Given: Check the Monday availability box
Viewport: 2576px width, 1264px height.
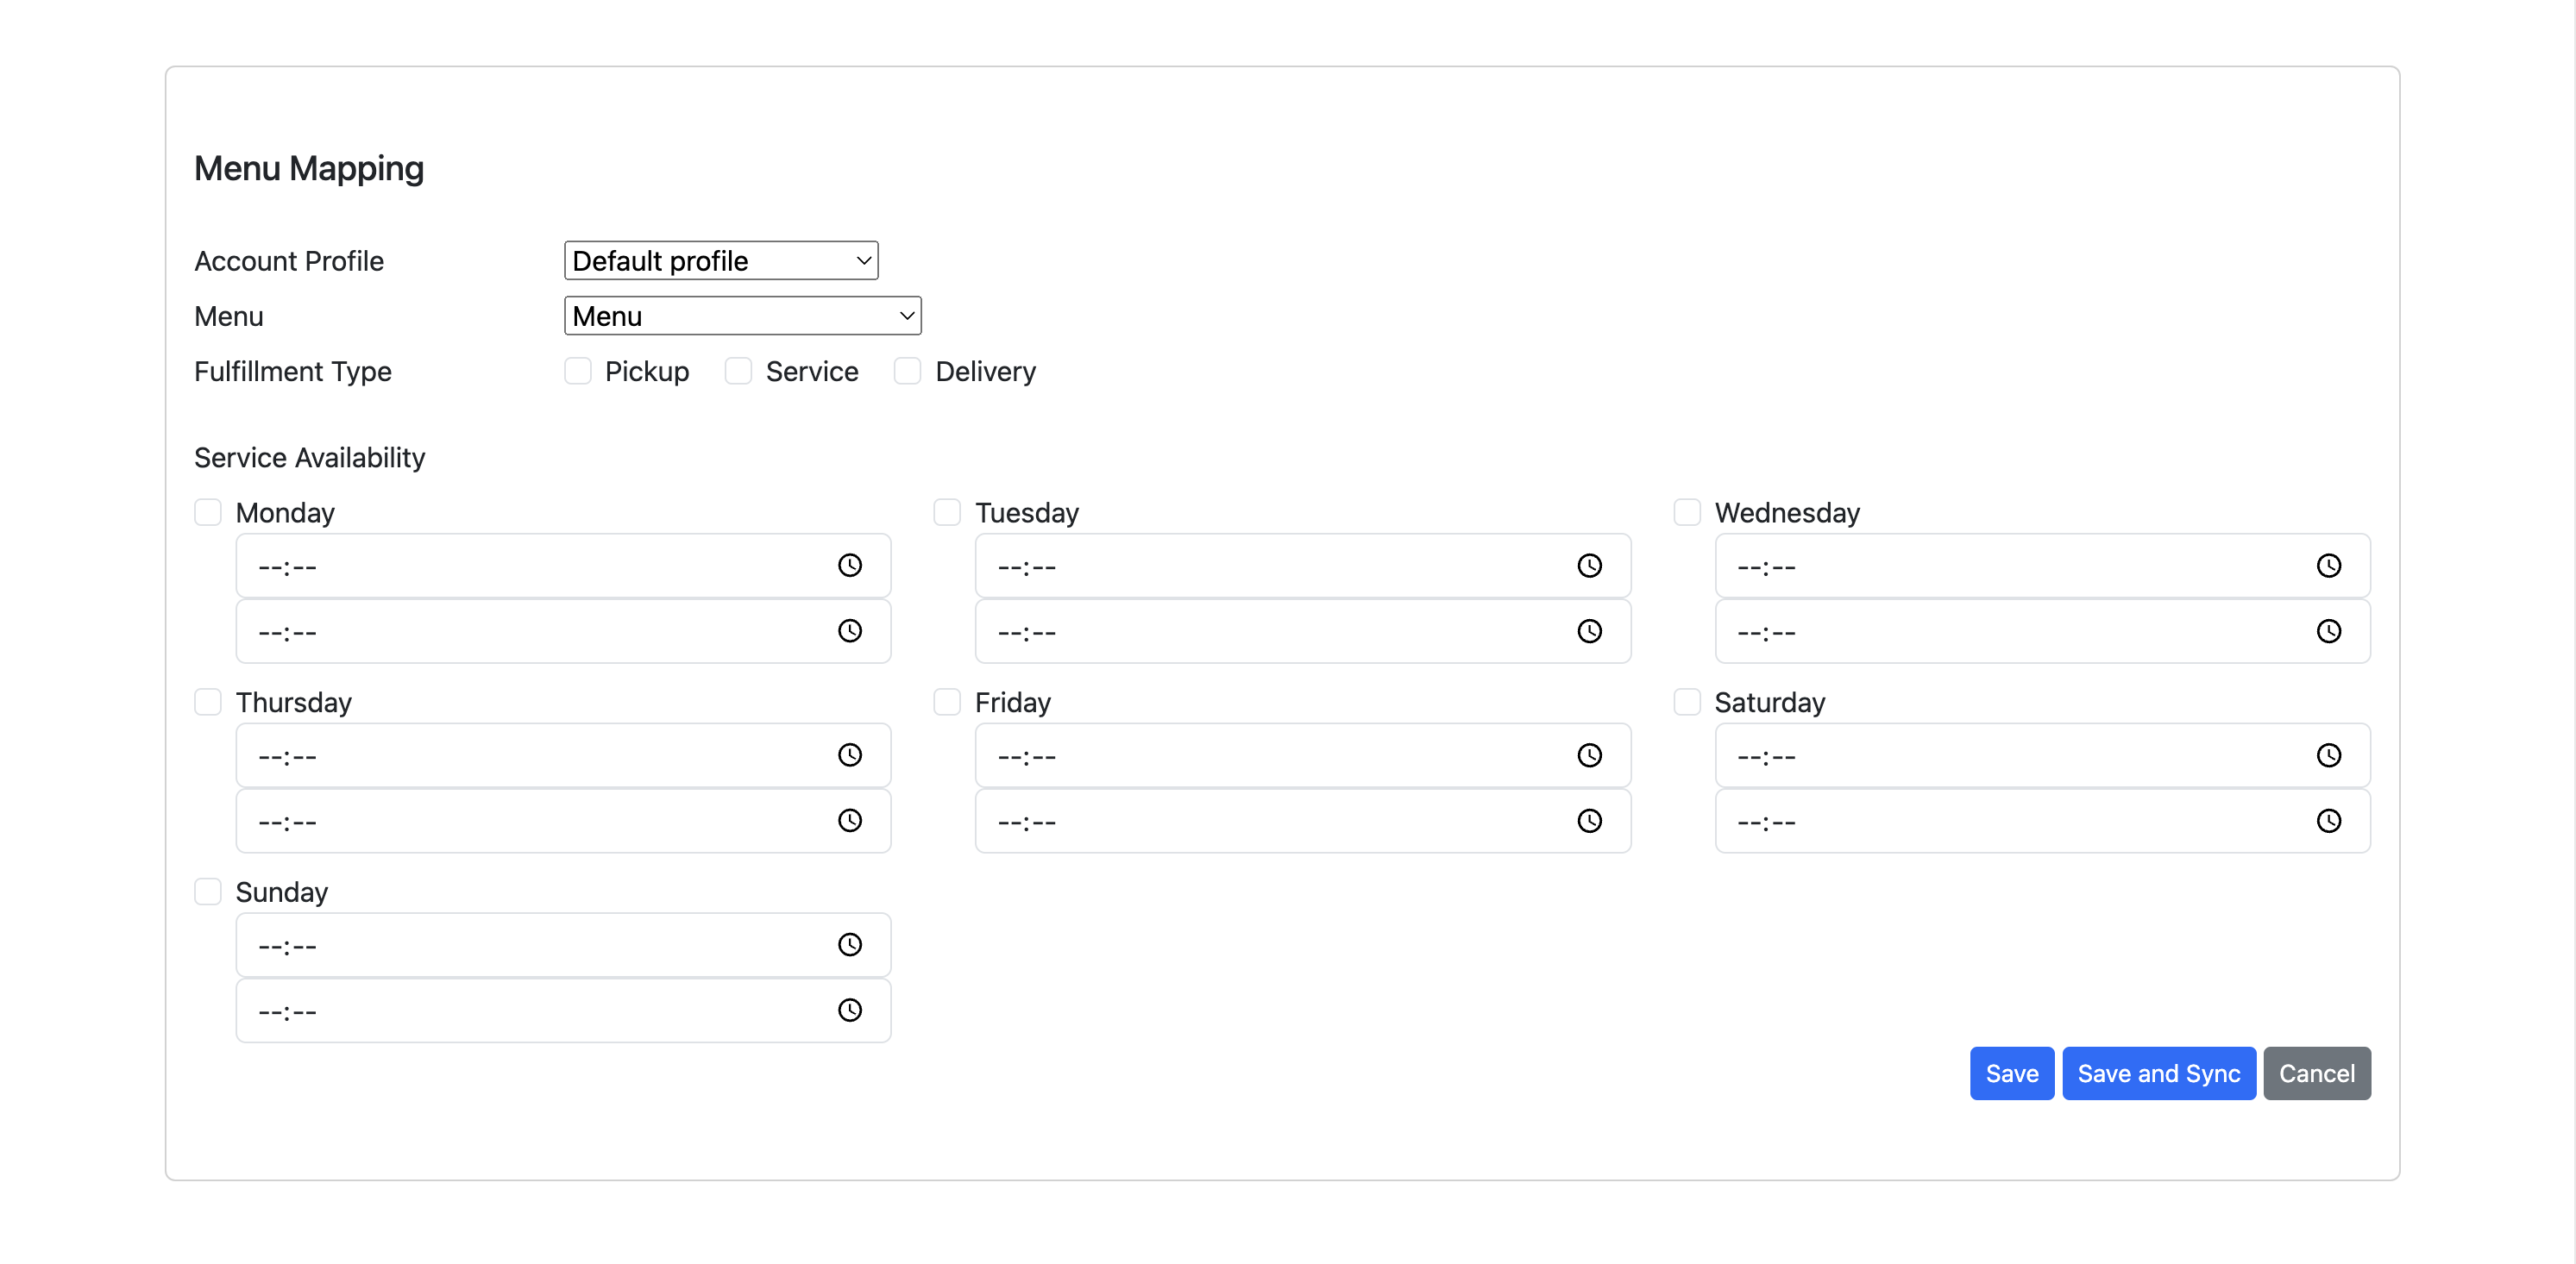Looking at the screenshot, I should click(208, 511).
